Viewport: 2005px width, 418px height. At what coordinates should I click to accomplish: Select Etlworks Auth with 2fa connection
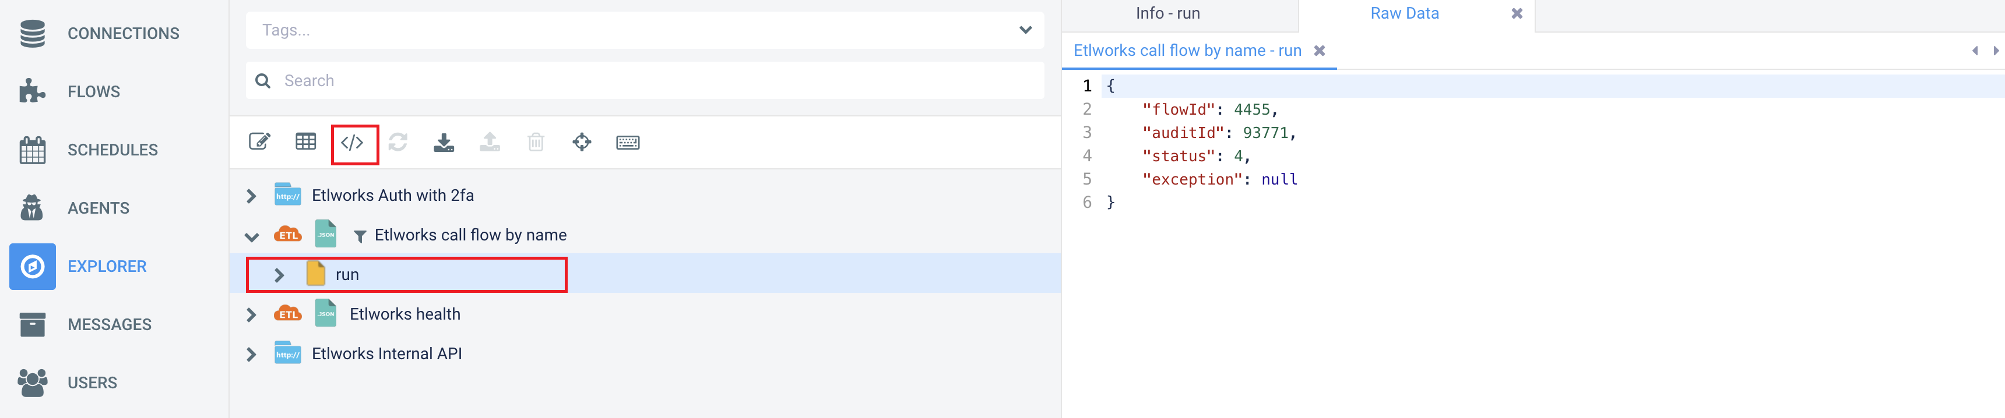(x=393, y=196)
